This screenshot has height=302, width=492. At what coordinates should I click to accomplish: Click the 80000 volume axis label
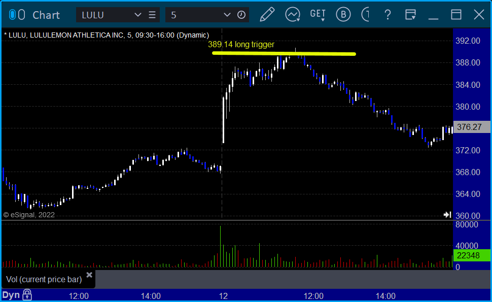click(x=467, y=225)
